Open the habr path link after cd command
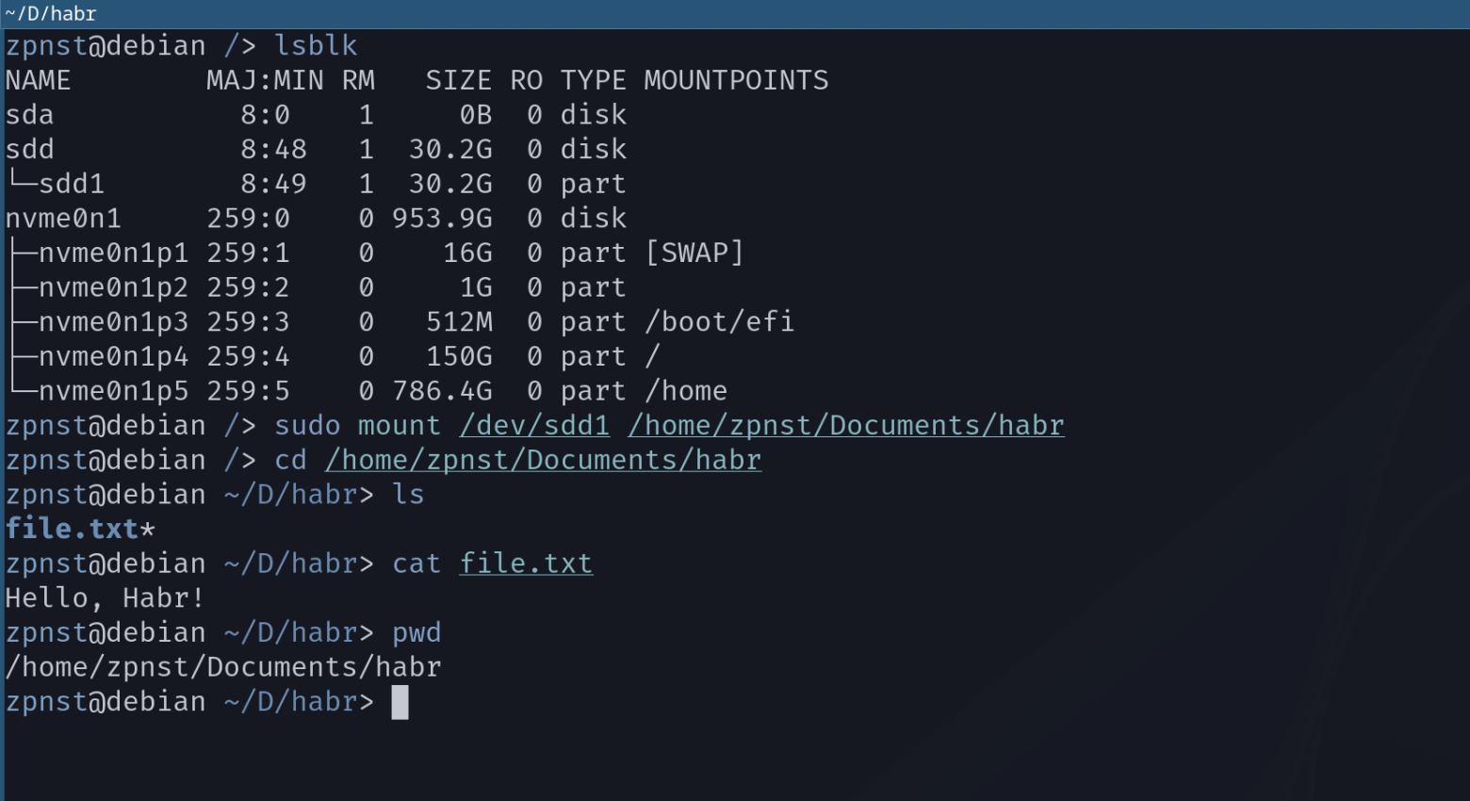Screen dimensions: 1470x801 coord(543,460)
